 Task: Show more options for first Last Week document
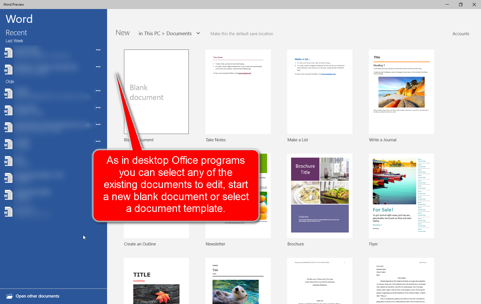[98, 50]
